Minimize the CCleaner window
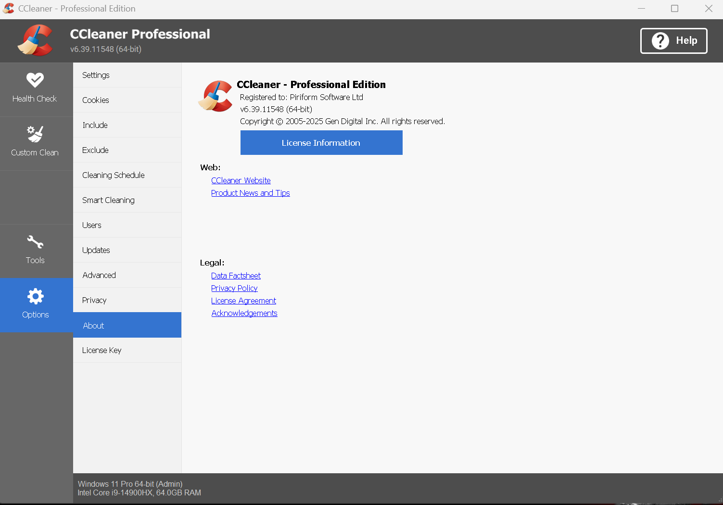Image resolution: width=723 pixels, height=505 pixels. pyautogui.click(x=641, y=8)
